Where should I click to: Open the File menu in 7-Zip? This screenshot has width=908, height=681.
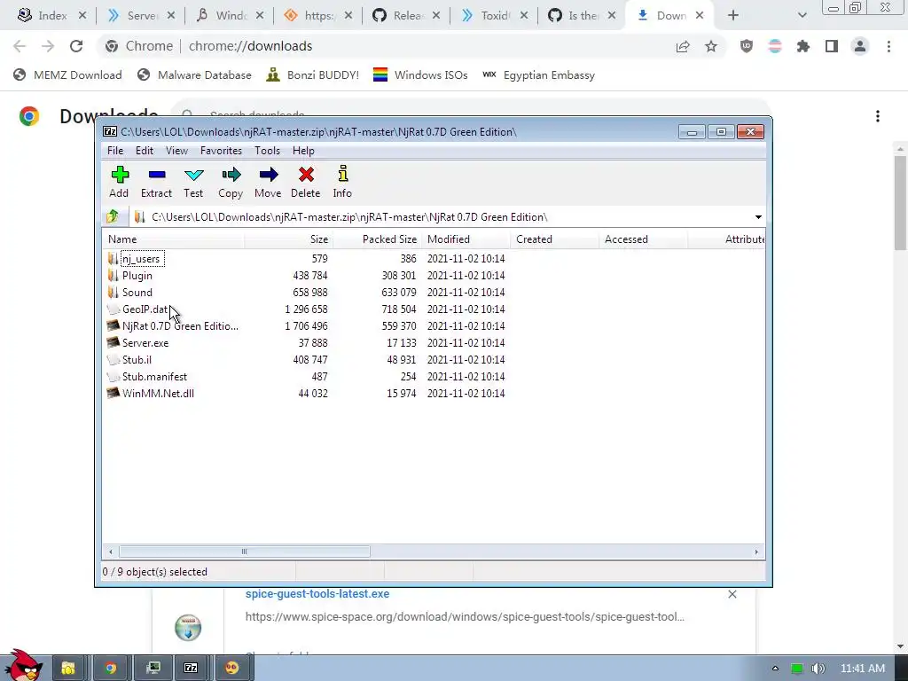(x=115, y=151)
